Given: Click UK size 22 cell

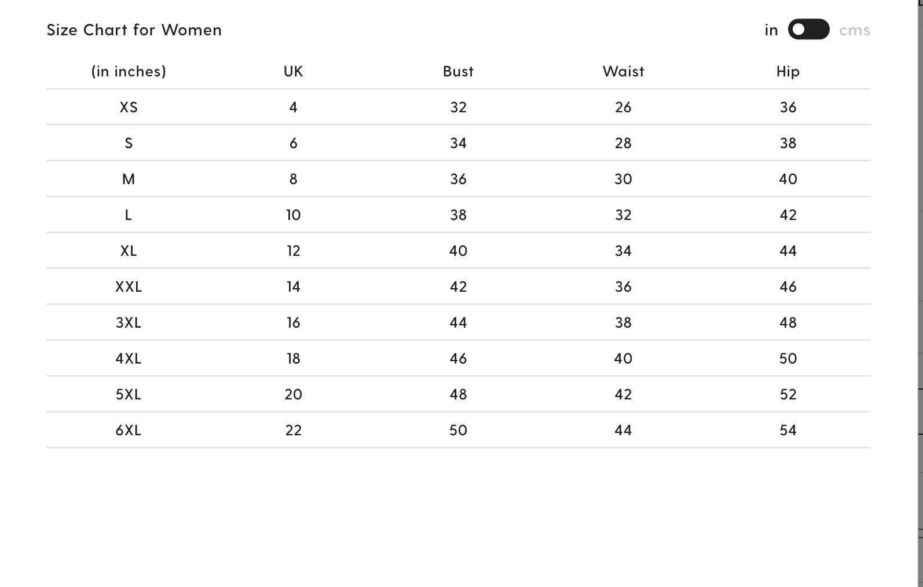Looking at the screenshot, I should click(293, 430).
